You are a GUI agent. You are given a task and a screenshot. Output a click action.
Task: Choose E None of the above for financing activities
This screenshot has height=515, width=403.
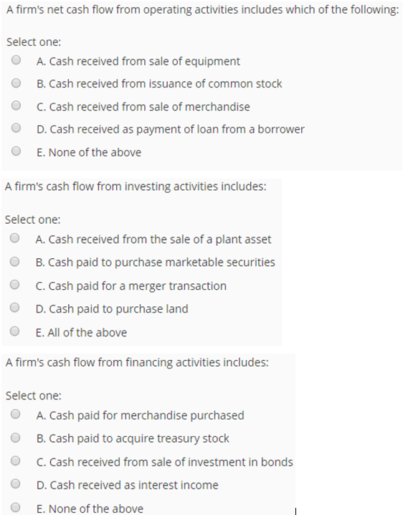(15, 507)
